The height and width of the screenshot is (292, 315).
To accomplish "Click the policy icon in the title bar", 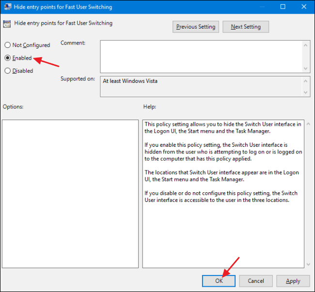I will click(x=8, y=7).
